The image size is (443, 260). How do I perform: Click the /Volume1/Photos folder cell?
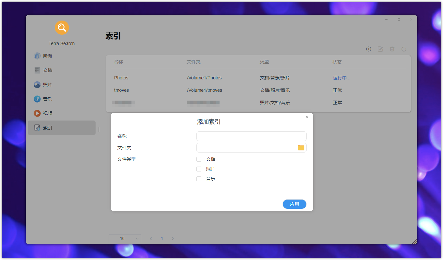(x=204, y=78)
